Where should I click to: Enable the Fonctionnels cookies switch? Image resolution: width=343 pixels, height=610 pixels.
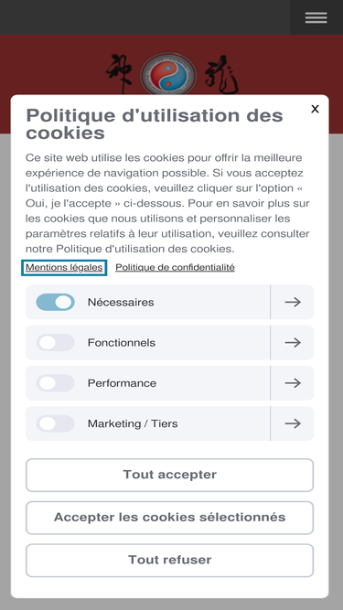(x=55, y=343)
